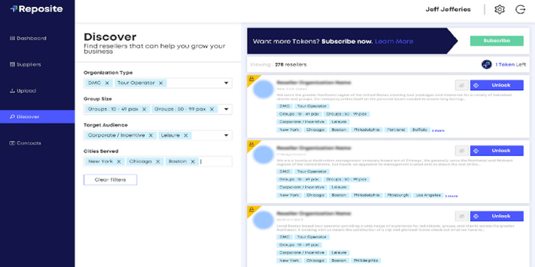Click the logout arrow icon
Viewport: 535px width, 267px height.
(x=521, y=9)
